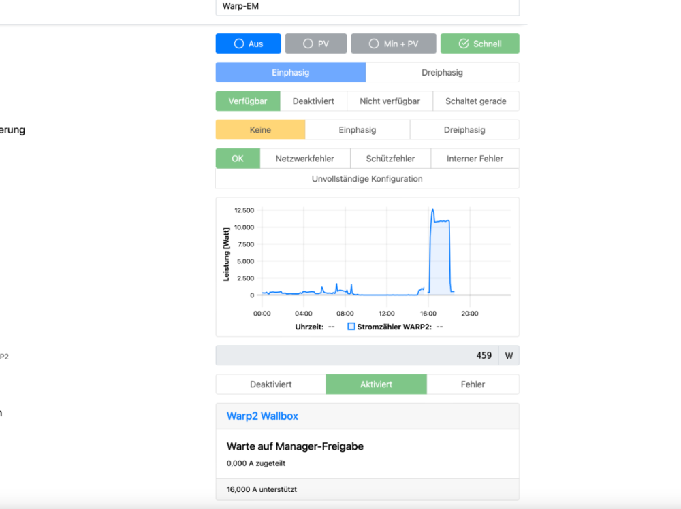681x509 pixels.
Task: Open the Warp2 Wallbox link
Action: point(262,416)
